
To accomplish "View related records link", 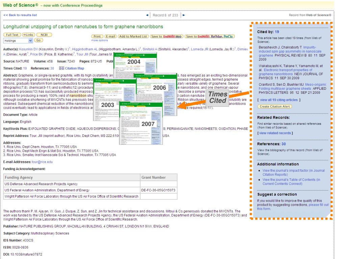I will (x=275, y=133).
